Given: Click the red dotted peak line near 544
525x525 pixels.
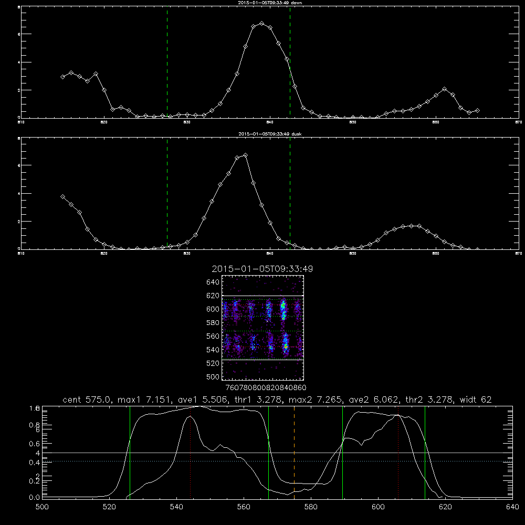Looking at the screenshot, I should 190,453.
